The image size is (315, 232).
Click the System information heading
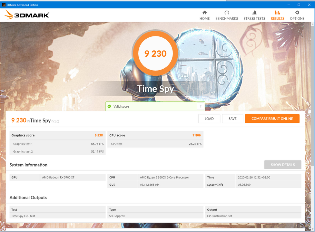[28, 165]
